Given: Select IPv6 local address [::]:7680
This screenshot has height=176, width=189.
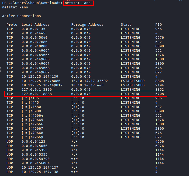Looking at the screenshot, I should click(31, 107).
